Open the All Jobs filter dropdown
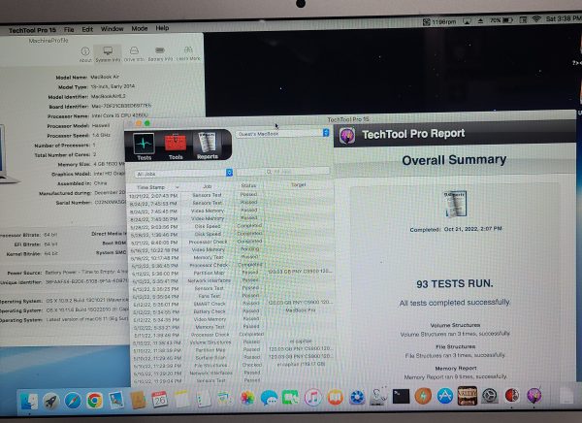This screenshot has height=423, width=582. pos(184,173)
